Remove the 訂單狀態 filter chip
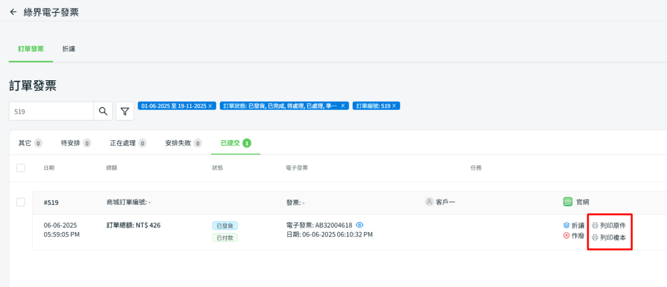This screenshot has width=667, height=287. point(343,106)
